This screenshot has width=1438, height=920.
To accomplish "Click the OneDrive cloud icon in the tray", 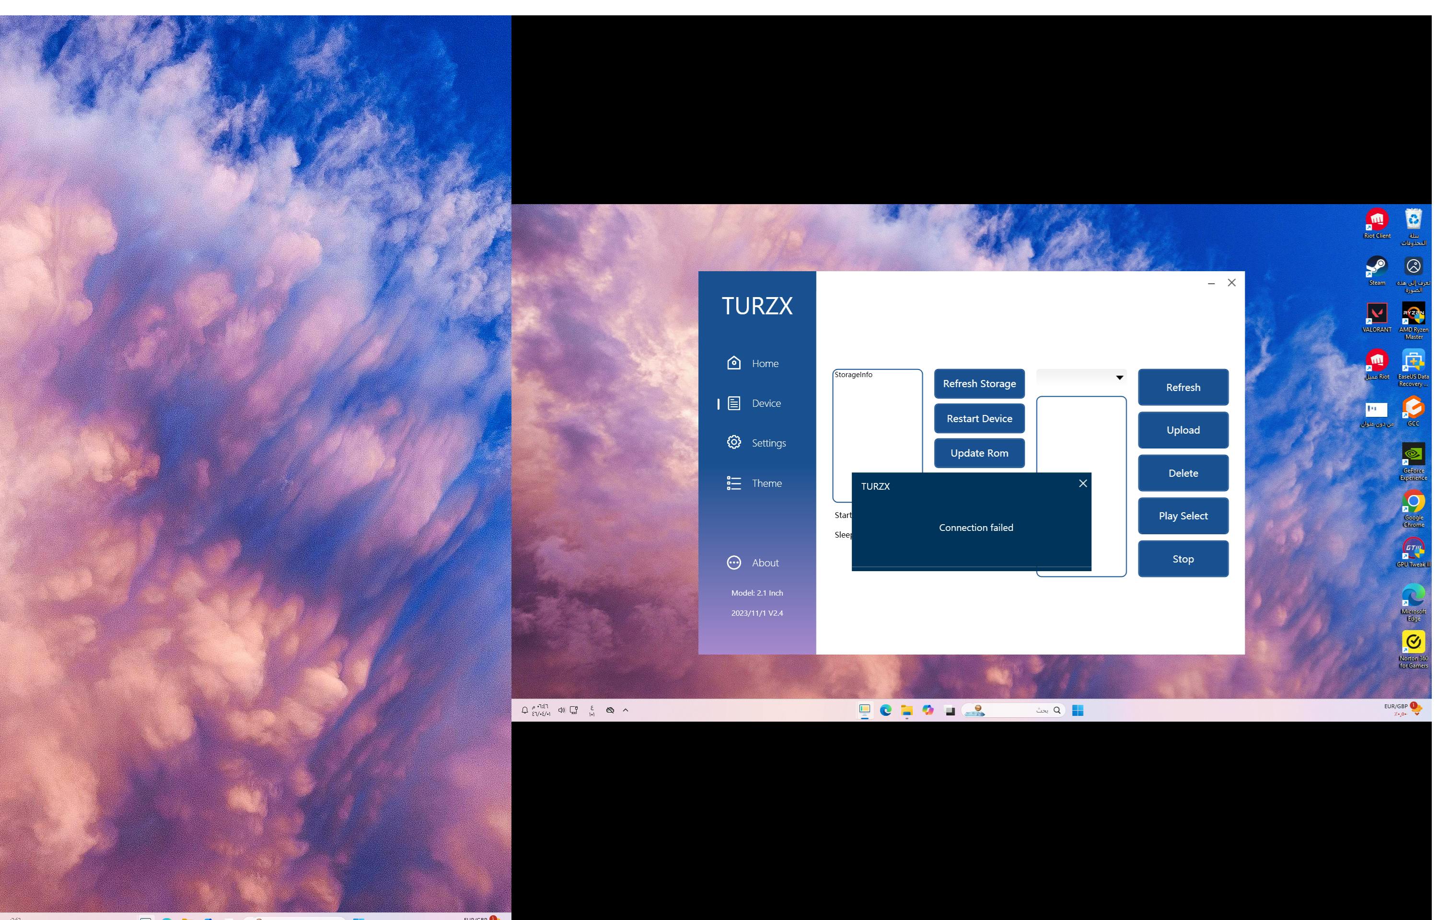I will click(x=610, y=710).
